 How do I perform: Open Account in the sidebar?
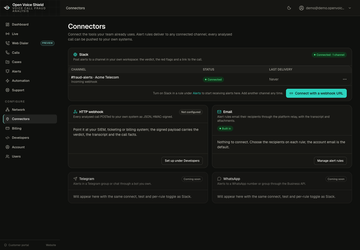pyautogui.click(x=30, y=147)
